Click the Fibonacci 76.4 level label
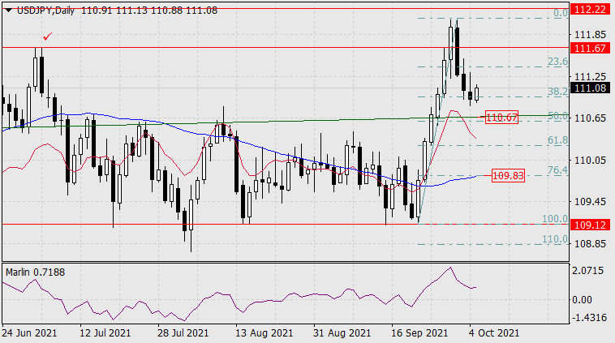 [x=557, y=169]
